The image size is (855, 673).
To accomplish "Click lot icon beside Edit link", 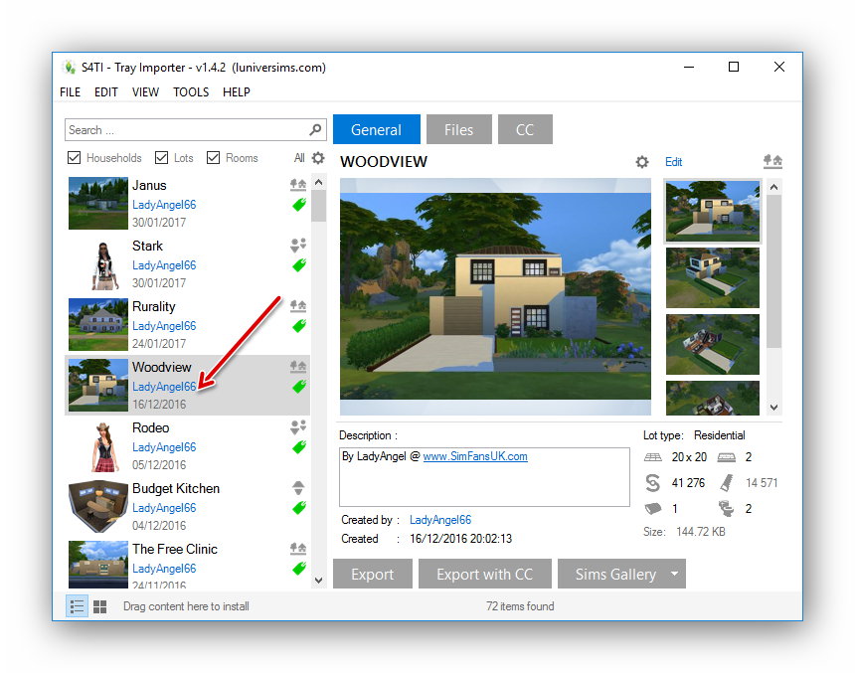I will click(x=772, y=161).
